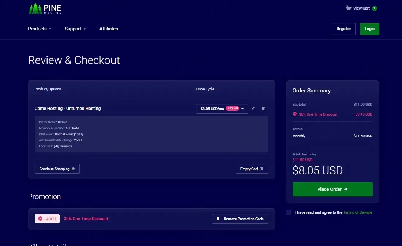Click the Additional NVMe Storage: 25GB line

tap(60, 140)
